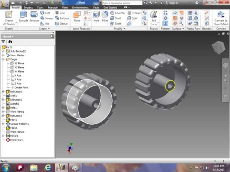230x172 pixels.
Task: Click the browser filter funnel icon
Action: 3,42
